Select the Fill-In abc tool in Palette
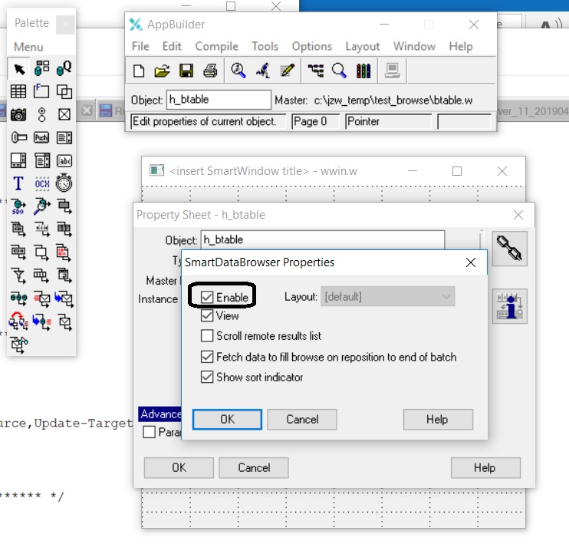The width and height of the screenshot is (569, 554). click(x=64, y=160)
